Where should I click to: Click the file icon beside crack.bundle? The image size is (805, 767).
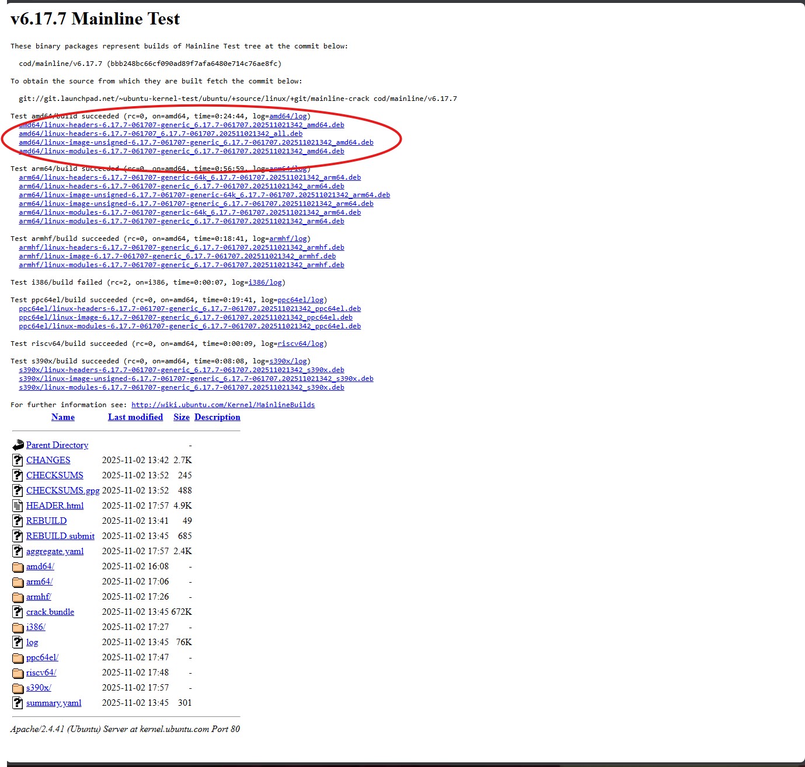click(x=18, y=612)
